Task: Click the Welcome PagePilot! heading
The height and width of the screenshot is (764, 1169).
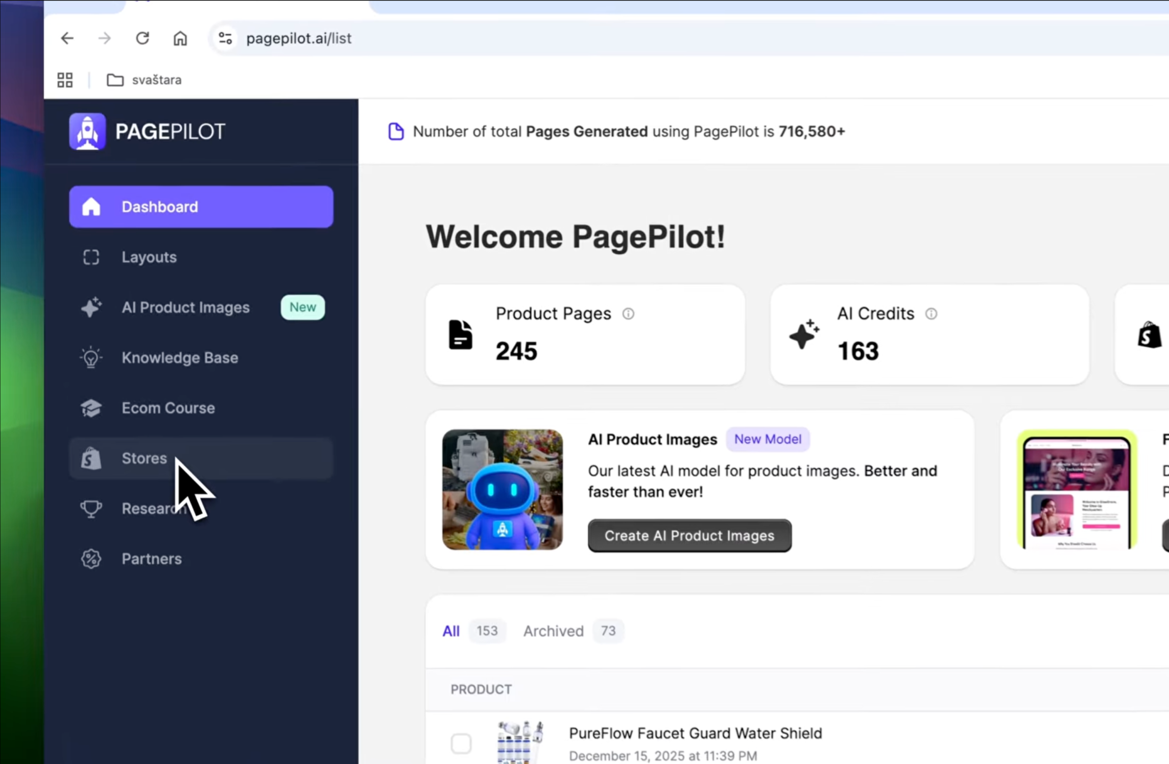Action: coord(576,237)
